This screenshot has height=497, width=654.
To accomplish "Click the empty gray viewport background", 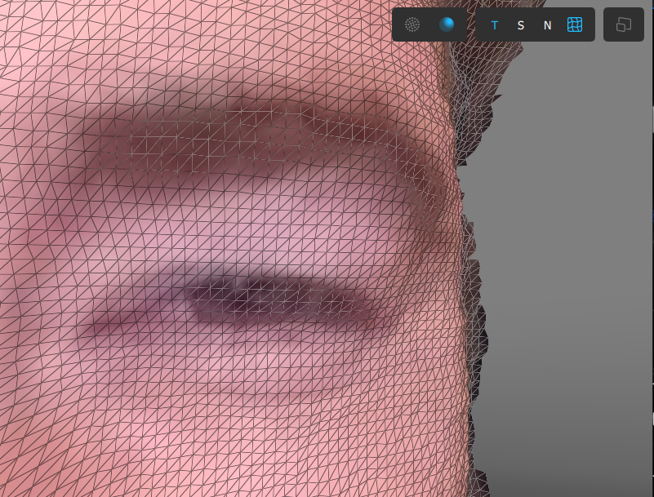I will [563, 245].
